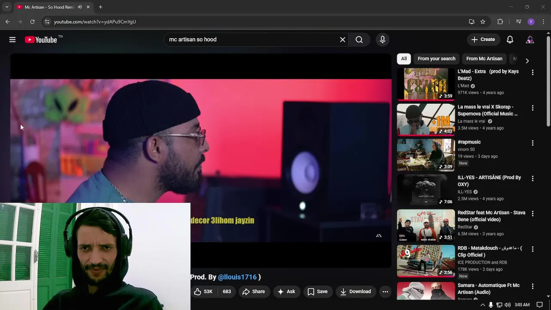Open options for L'Mad - Extra

(x=532, y=72)
